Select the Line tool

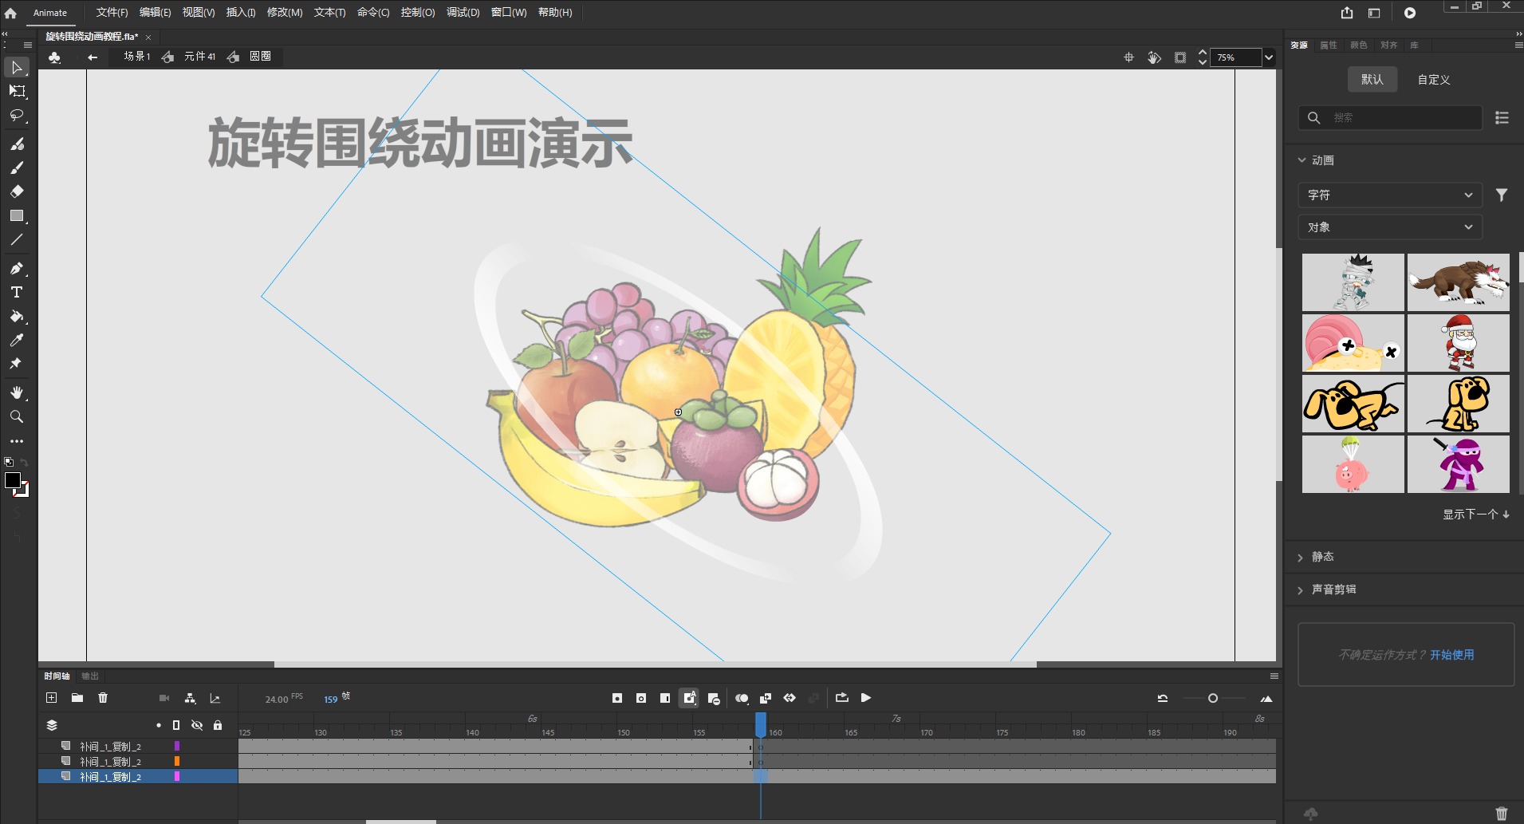[x=17, y=239]
